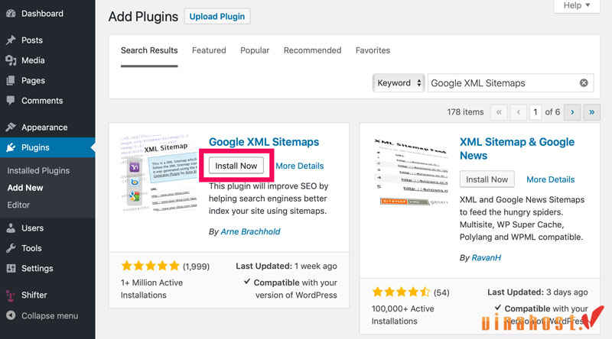The width and height of the screenshot is (612, 339).
Task: Open the Popular plugins tab
Action: coord(255,50)
